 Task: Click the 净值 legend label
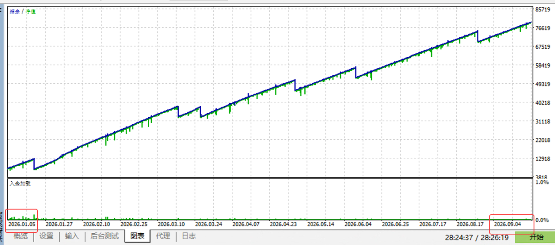(31, 12)
